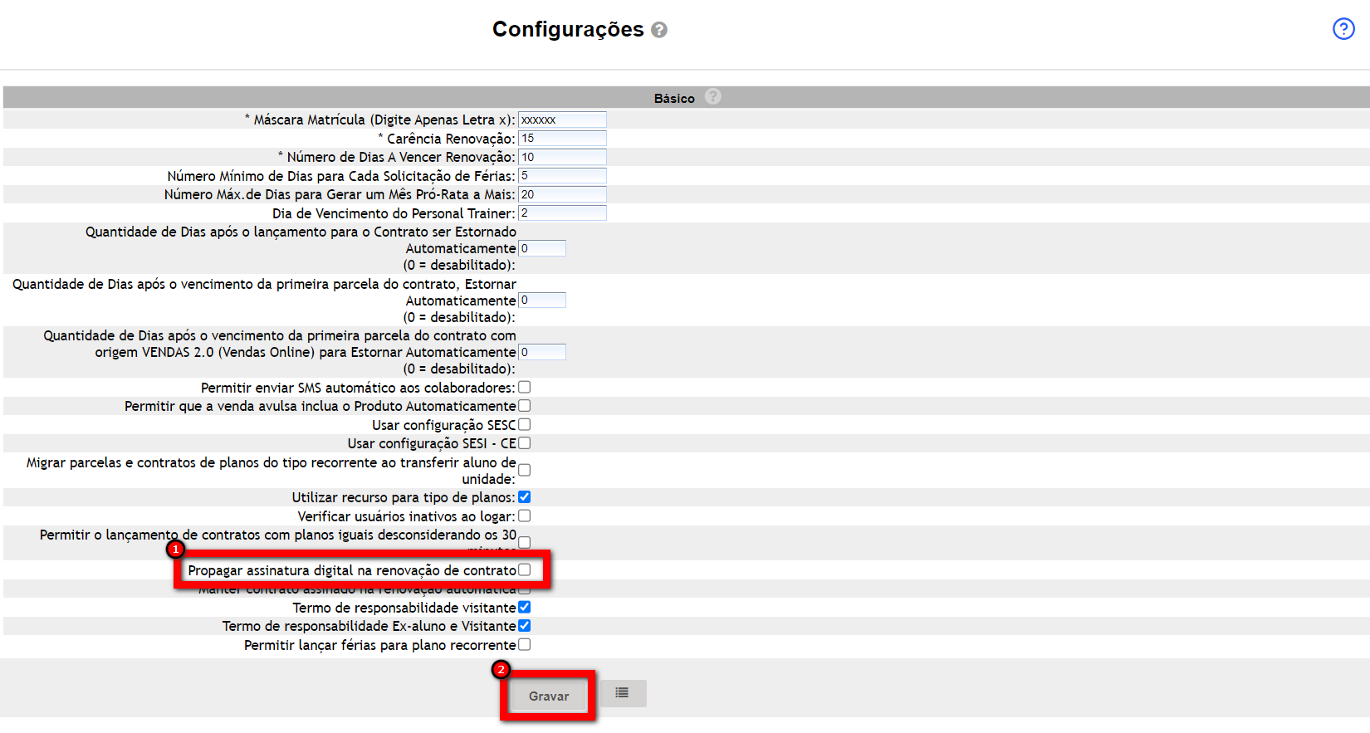The height and width of the screenshot is (733, 1370).
Task: Uncheck Termo de responsabilidade Ex-aluno e Visitante
Action: 525,626
